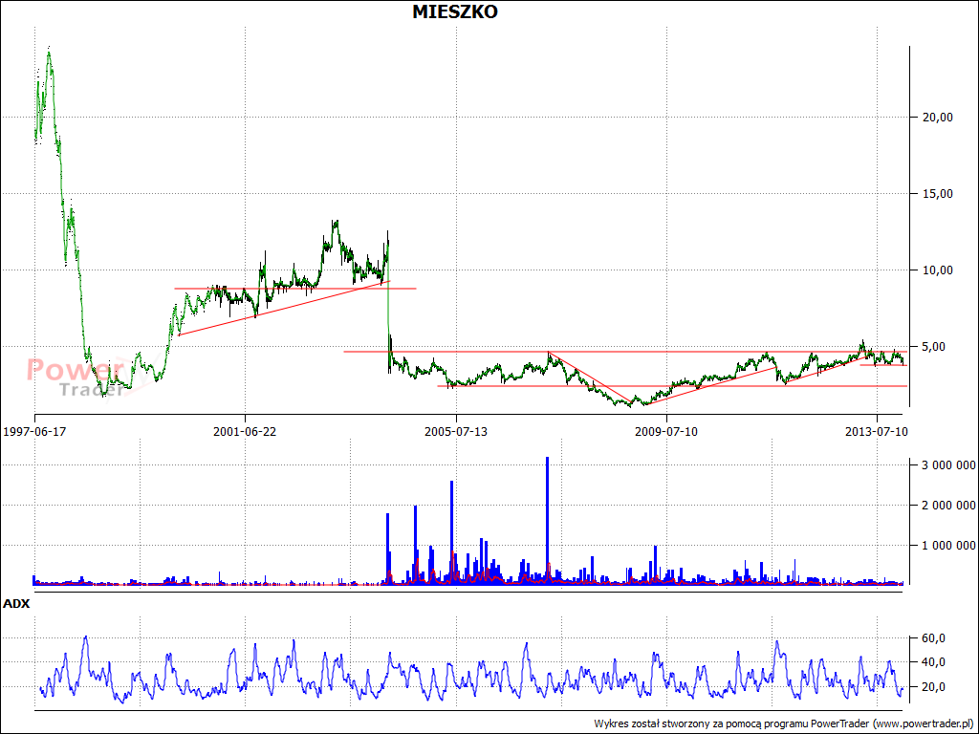Select the 40,0 ADX axis label

point(935,661)
